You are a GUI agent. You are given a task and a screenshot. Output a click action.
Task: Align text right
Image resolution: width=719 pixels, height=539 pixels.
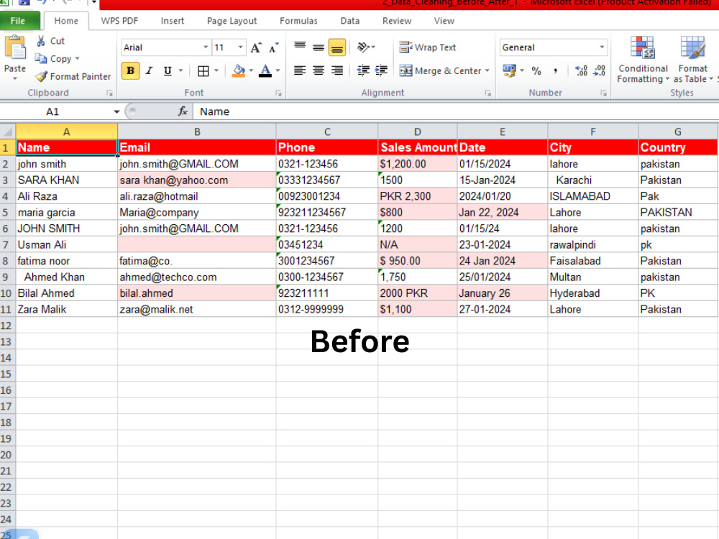click(337, 70)
